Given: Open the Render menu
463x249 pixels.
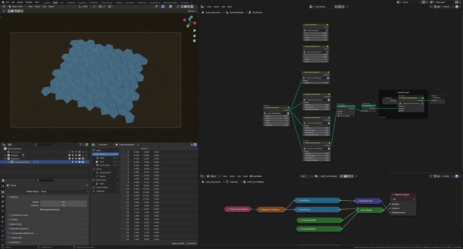Looking at the screenshot, I should coord(20,2).
